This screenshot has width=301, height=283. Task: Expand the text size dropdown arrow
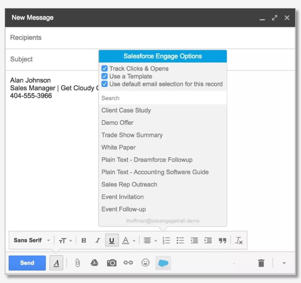pos(71,241)
